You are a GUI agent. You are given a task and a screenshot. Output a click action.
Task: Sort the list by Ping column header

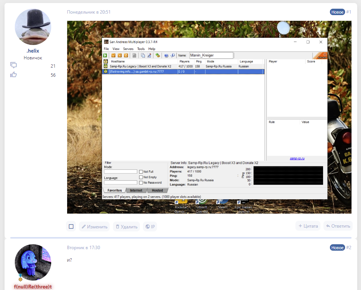point(199,61)
